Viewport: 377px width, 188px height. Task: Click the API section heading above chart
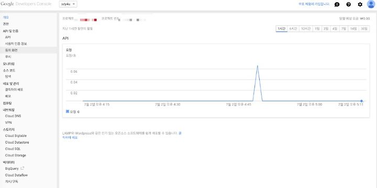[x=65, y=38]
